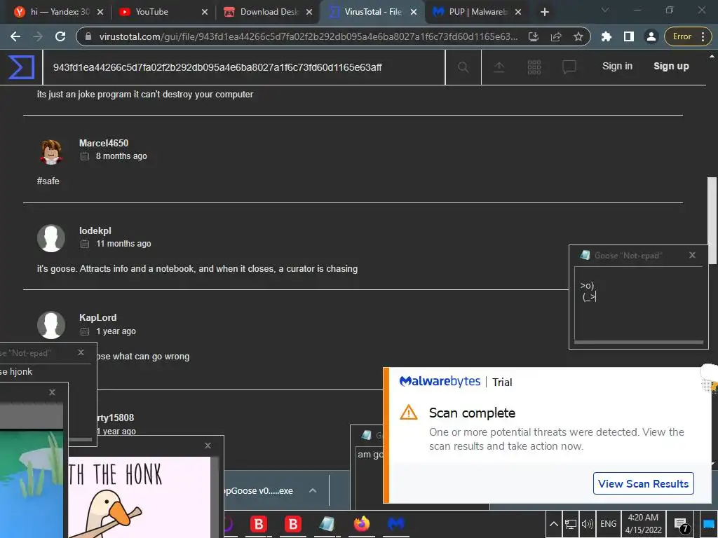
Task: Click the Error update menu button
Action: click(x=687, y=36)
